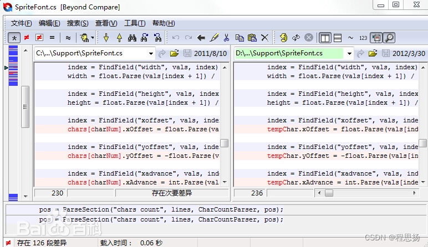Click the thumbnail overview scrollbar thumb
Viewport: 428px width, 247px height.
click(x=26, y=107)
